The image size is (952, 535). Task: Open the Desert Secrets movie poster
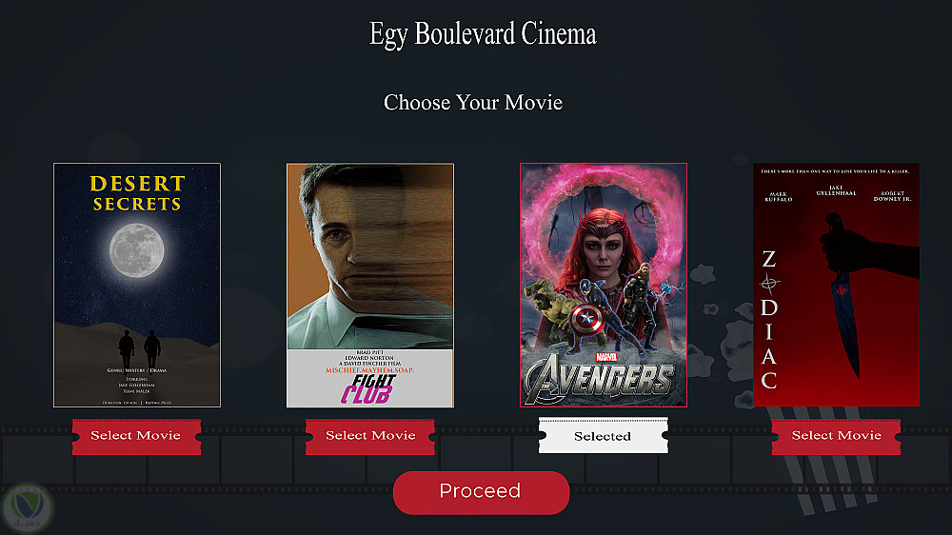[x=137, y=285]
